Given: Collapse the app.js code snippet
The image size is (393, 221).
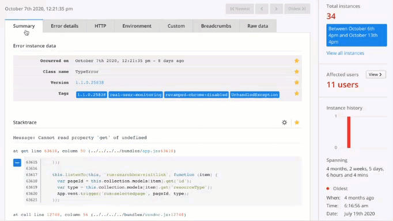Looking at the screenshot, I should pyautogui.click(x=17, y=163).
